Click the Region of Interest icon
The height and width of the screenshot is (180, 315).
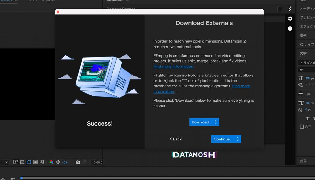point(35,162)
